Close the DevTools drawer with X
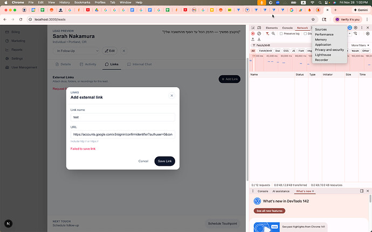This screenshot has width=372, height=232. tap(368, 191)
